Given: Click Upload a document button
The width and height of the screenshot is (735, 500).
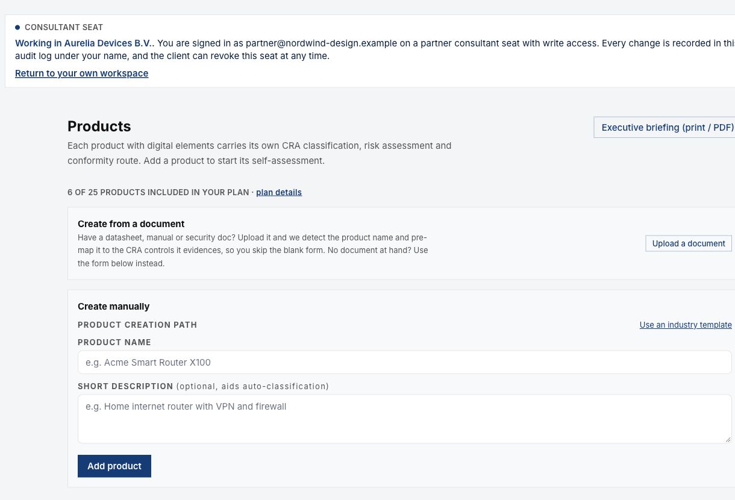Looking at the screenshot, I should tap(689, 243).
